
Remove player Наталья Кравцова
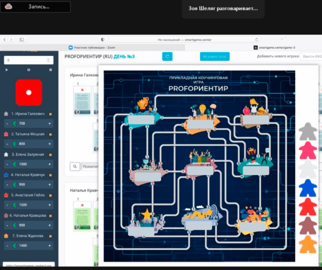[x=50, y=216]
